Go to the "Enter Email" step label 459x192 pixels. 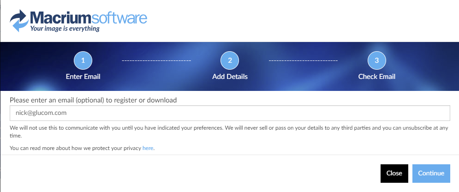click(83, 77)
